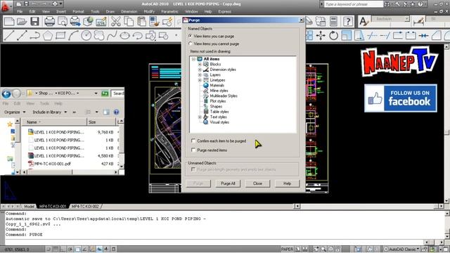Select the Ellipse draw tool

(124, 36)
